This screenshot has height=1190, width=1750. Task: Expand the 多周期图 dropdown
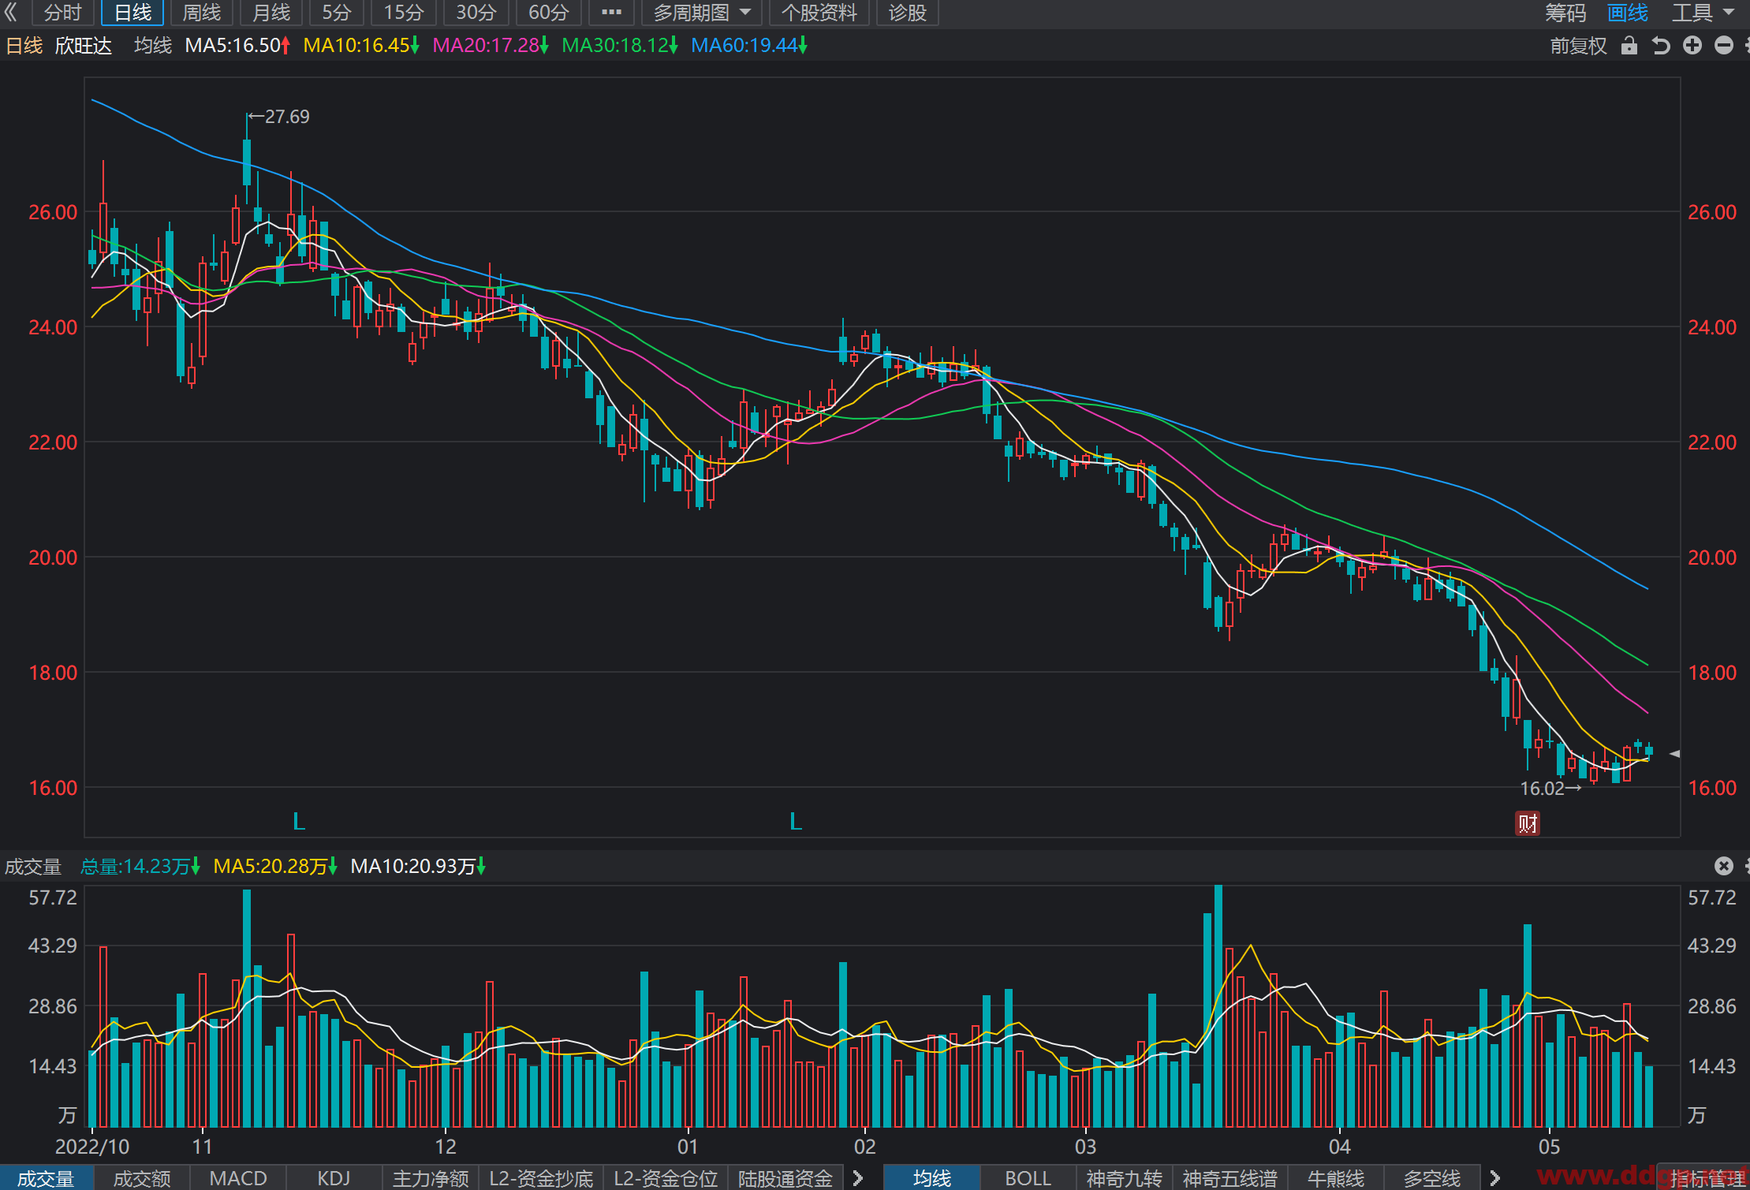[x=701, y=13]
